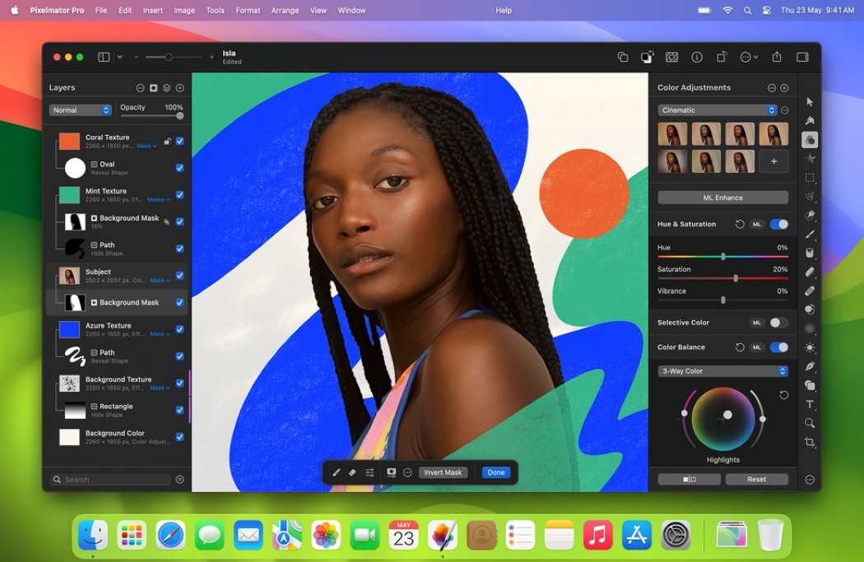Open the 3-Way Color dropdown
Screen dimensions: 864x562
pos(722,370)
